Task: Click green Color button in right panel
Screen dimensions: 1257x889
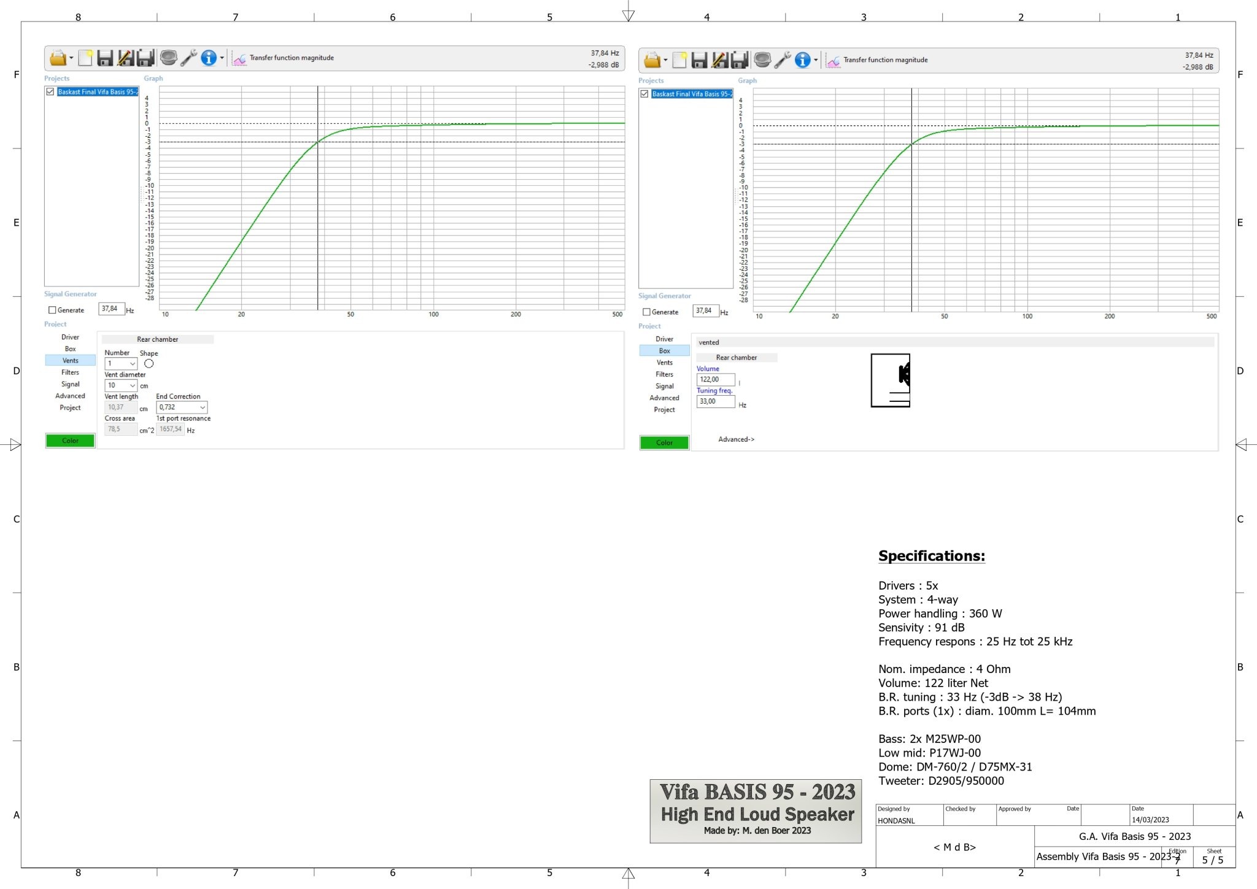Action: pyautogui.click(x=664, y=442)
